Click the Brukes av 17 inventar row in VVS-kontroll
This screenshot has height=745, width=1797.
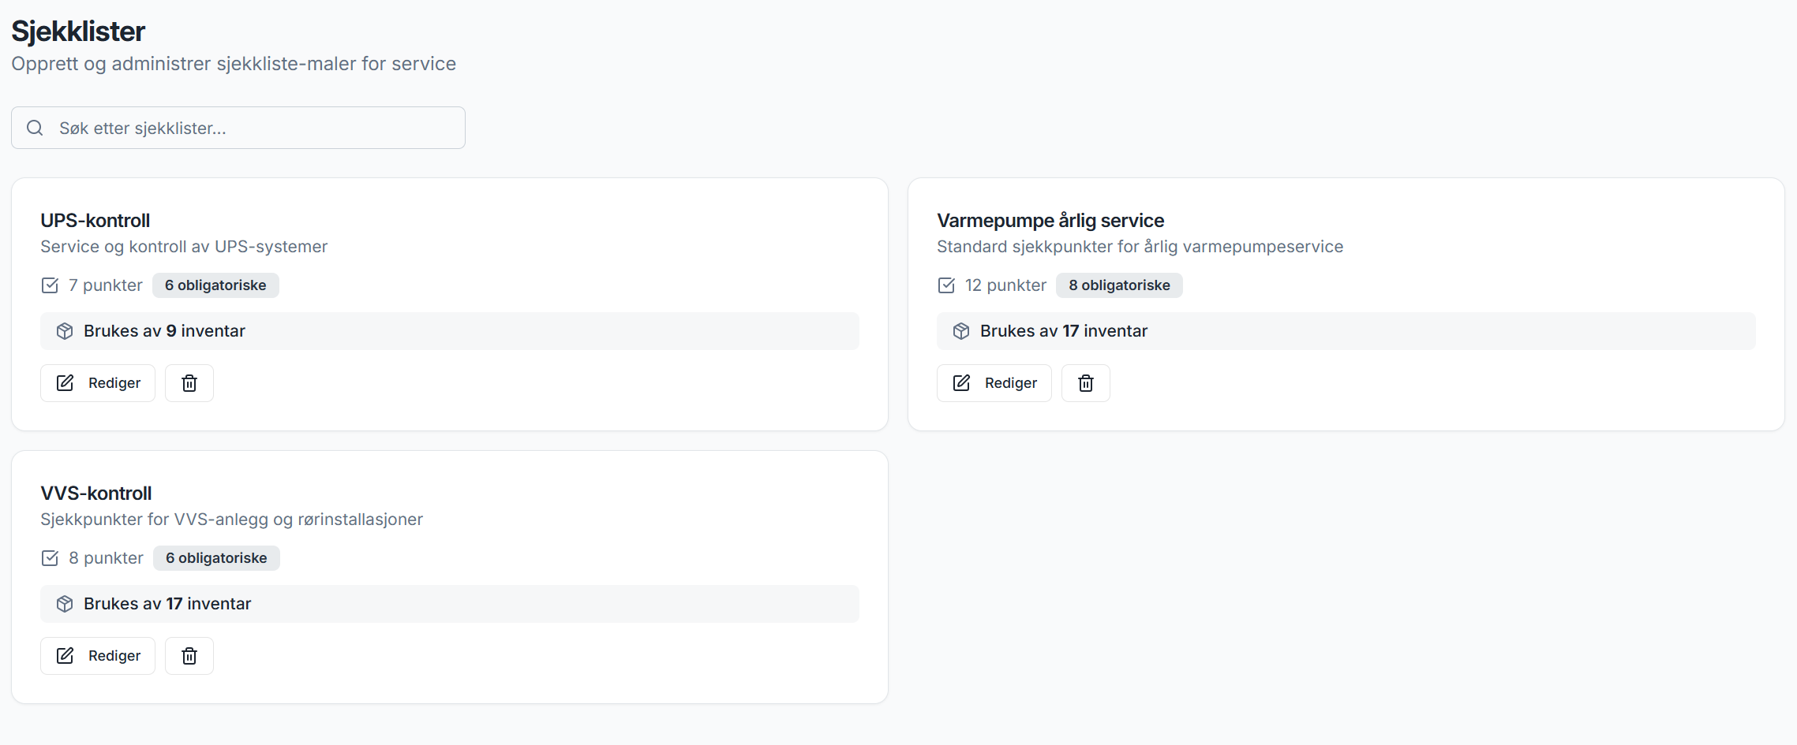click(x=450, y=604)
